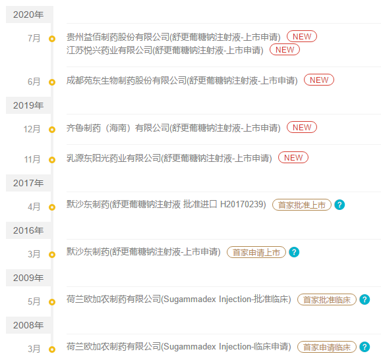Click NEW badge next to 贵州益佰制药 entry
This screenshot has height=362, width=381.
[302, 36]
